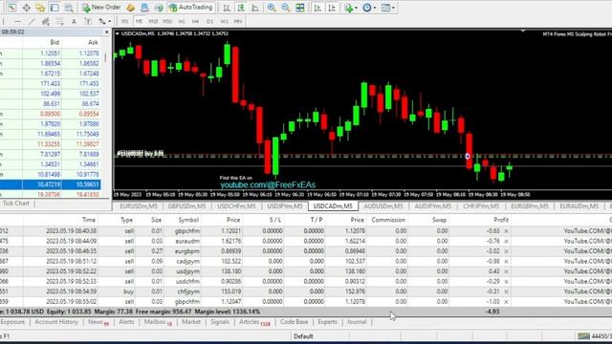
Task: Select the Fibonacci retracement tool
Action: pos(59,21)
